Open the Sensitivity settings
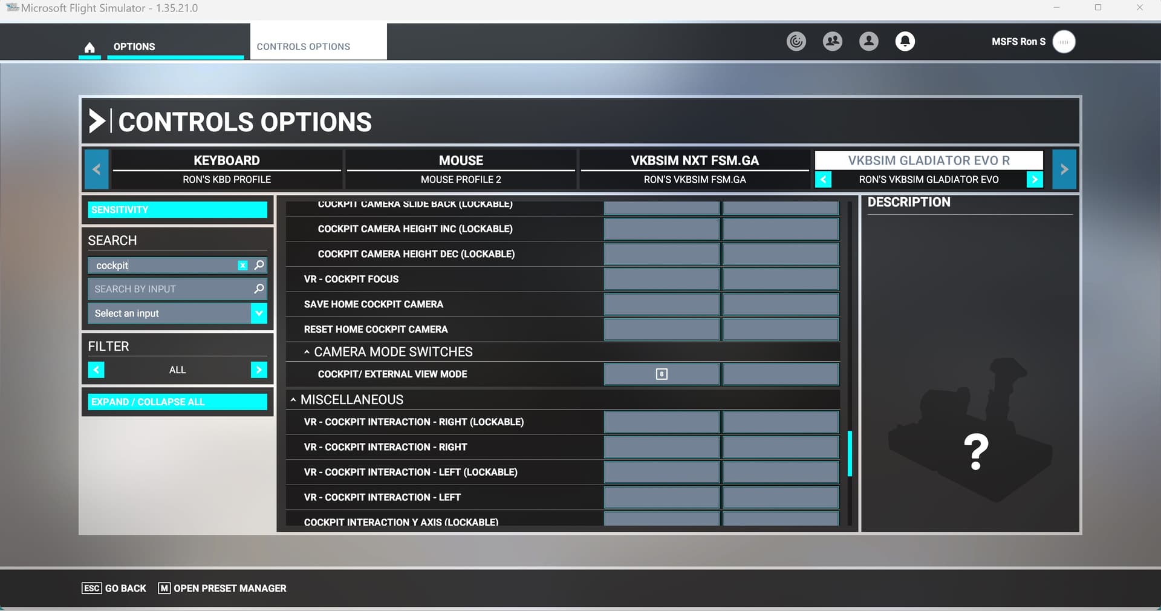The width and height of the screenshot is (1161, 611). pos(177,209)
